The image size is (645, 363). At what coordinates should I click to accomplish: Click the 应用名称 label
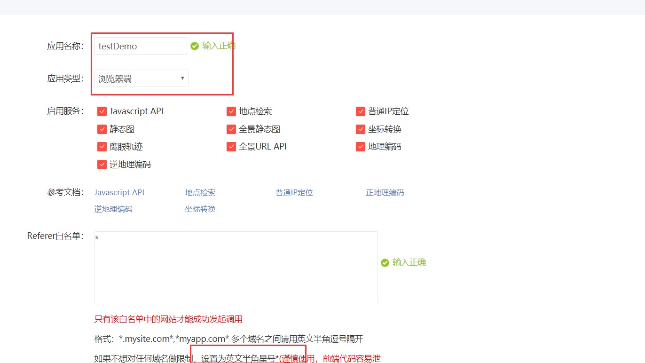point(65,46)
